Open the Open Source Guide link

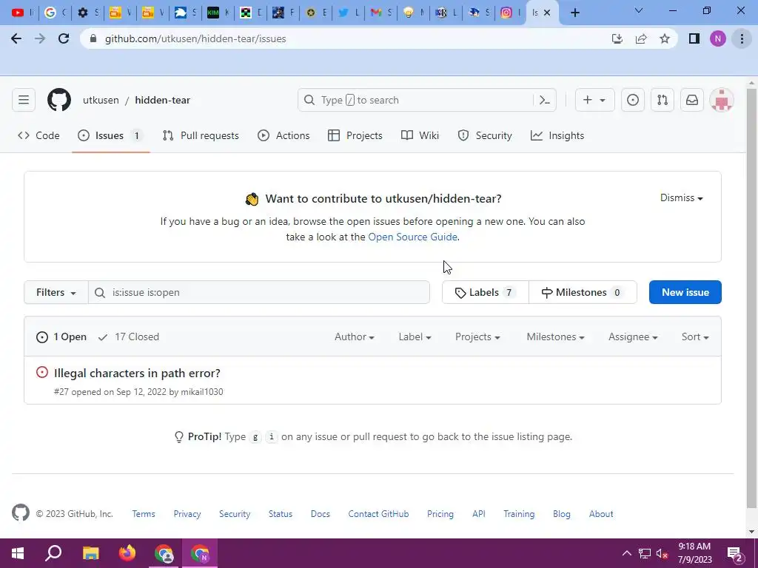[x=412, y=237]
